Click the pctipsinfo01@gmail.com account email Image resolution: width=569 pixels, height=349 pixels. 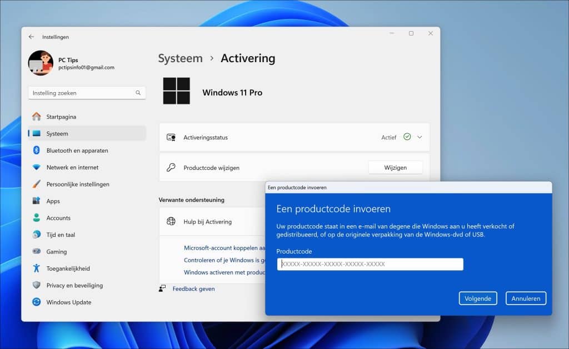pyautogui.click(x=86, y=67)
